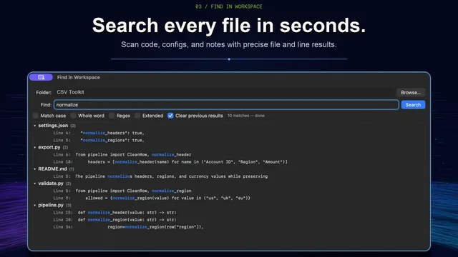Uncheck Clear previous results checkbox

coord(170,116)
